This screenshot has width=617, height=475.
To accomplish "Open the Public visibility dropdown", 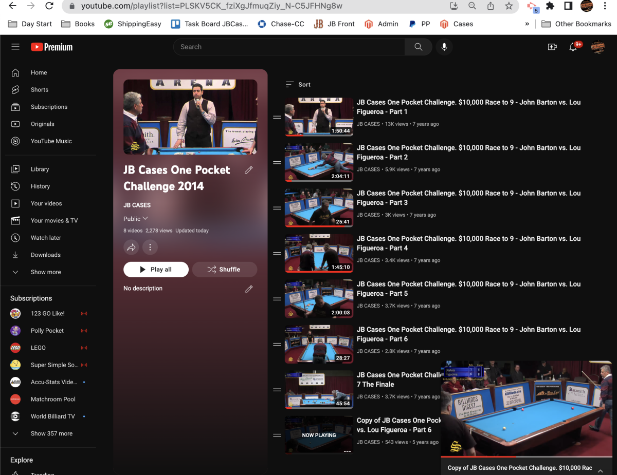I will pyautogui.click(x=136, y=219).
